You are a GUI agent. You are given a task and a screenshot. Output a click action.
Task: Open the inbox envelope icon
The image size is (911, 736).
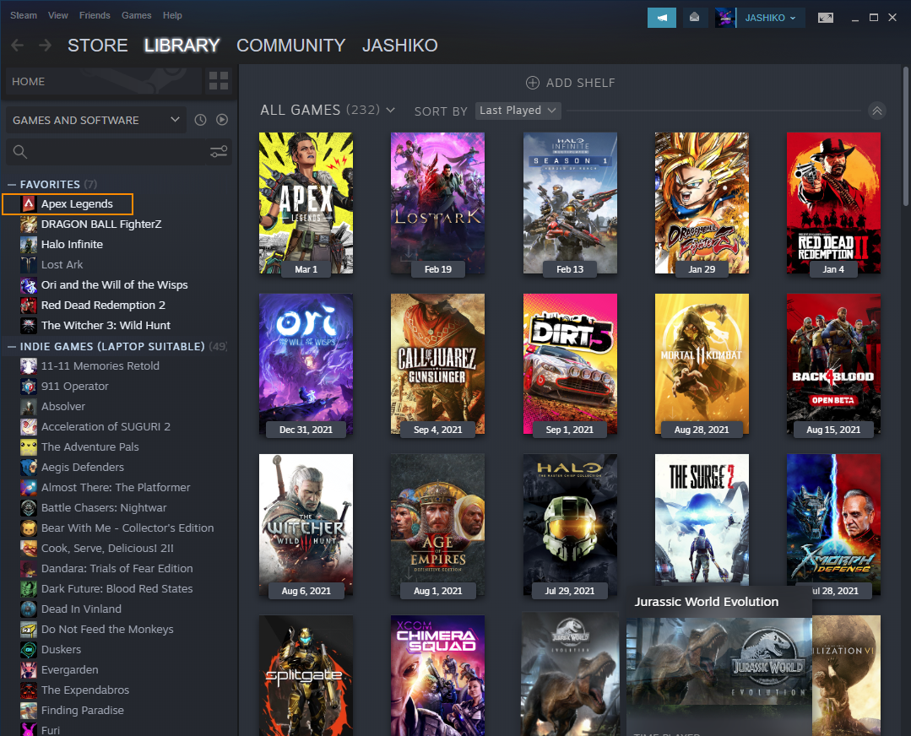pyautogui.click(x=694, y=18)
